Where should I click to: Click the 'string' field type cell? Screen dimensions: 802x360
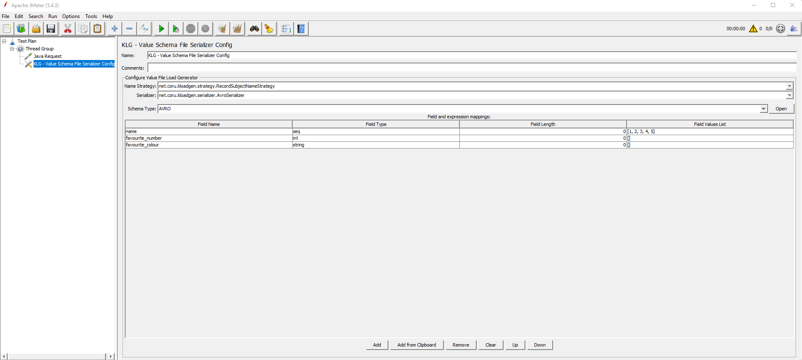[x=376, y=145]
